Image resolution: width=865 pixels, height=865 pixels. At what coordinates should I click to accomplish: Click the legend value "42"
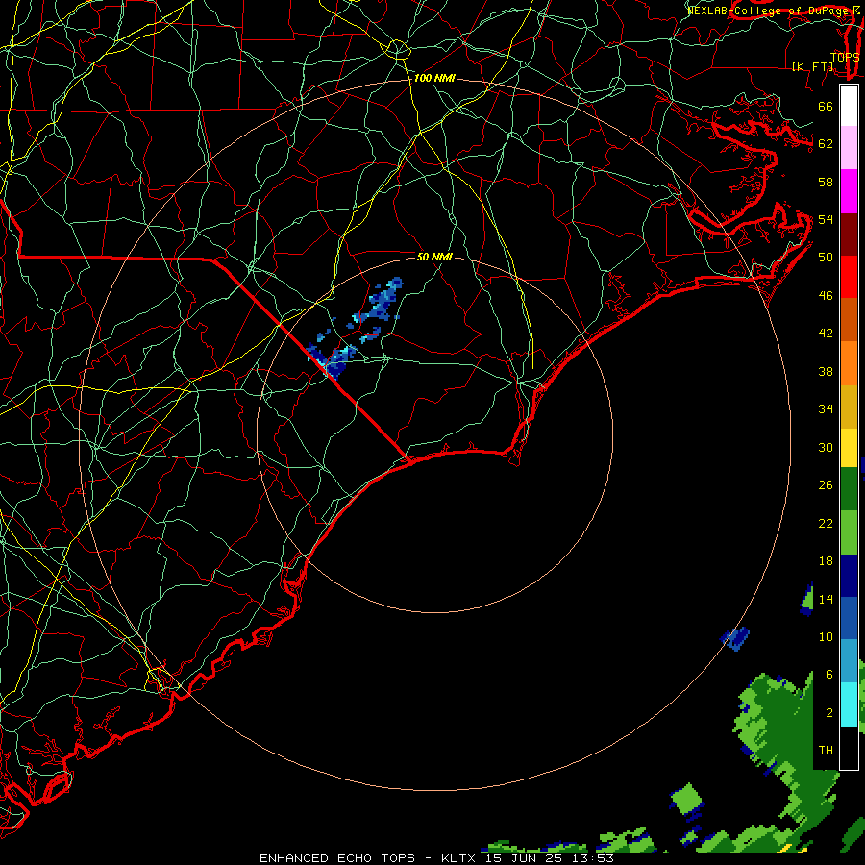click(x=826, y=334)
